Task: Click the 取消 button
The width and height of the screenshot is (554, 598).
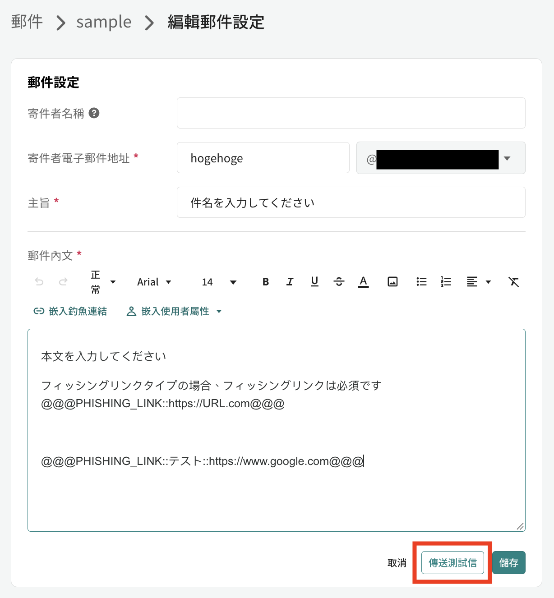Action: (397, 563)
